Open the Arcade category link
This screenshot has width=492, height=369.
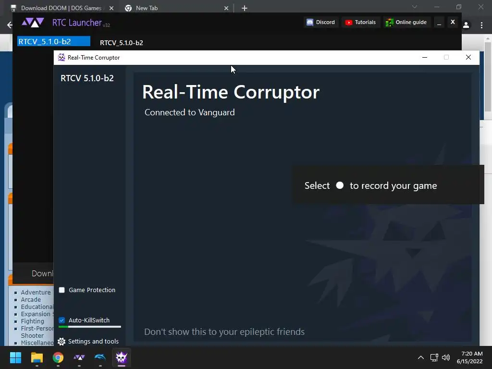click(31, 299)
